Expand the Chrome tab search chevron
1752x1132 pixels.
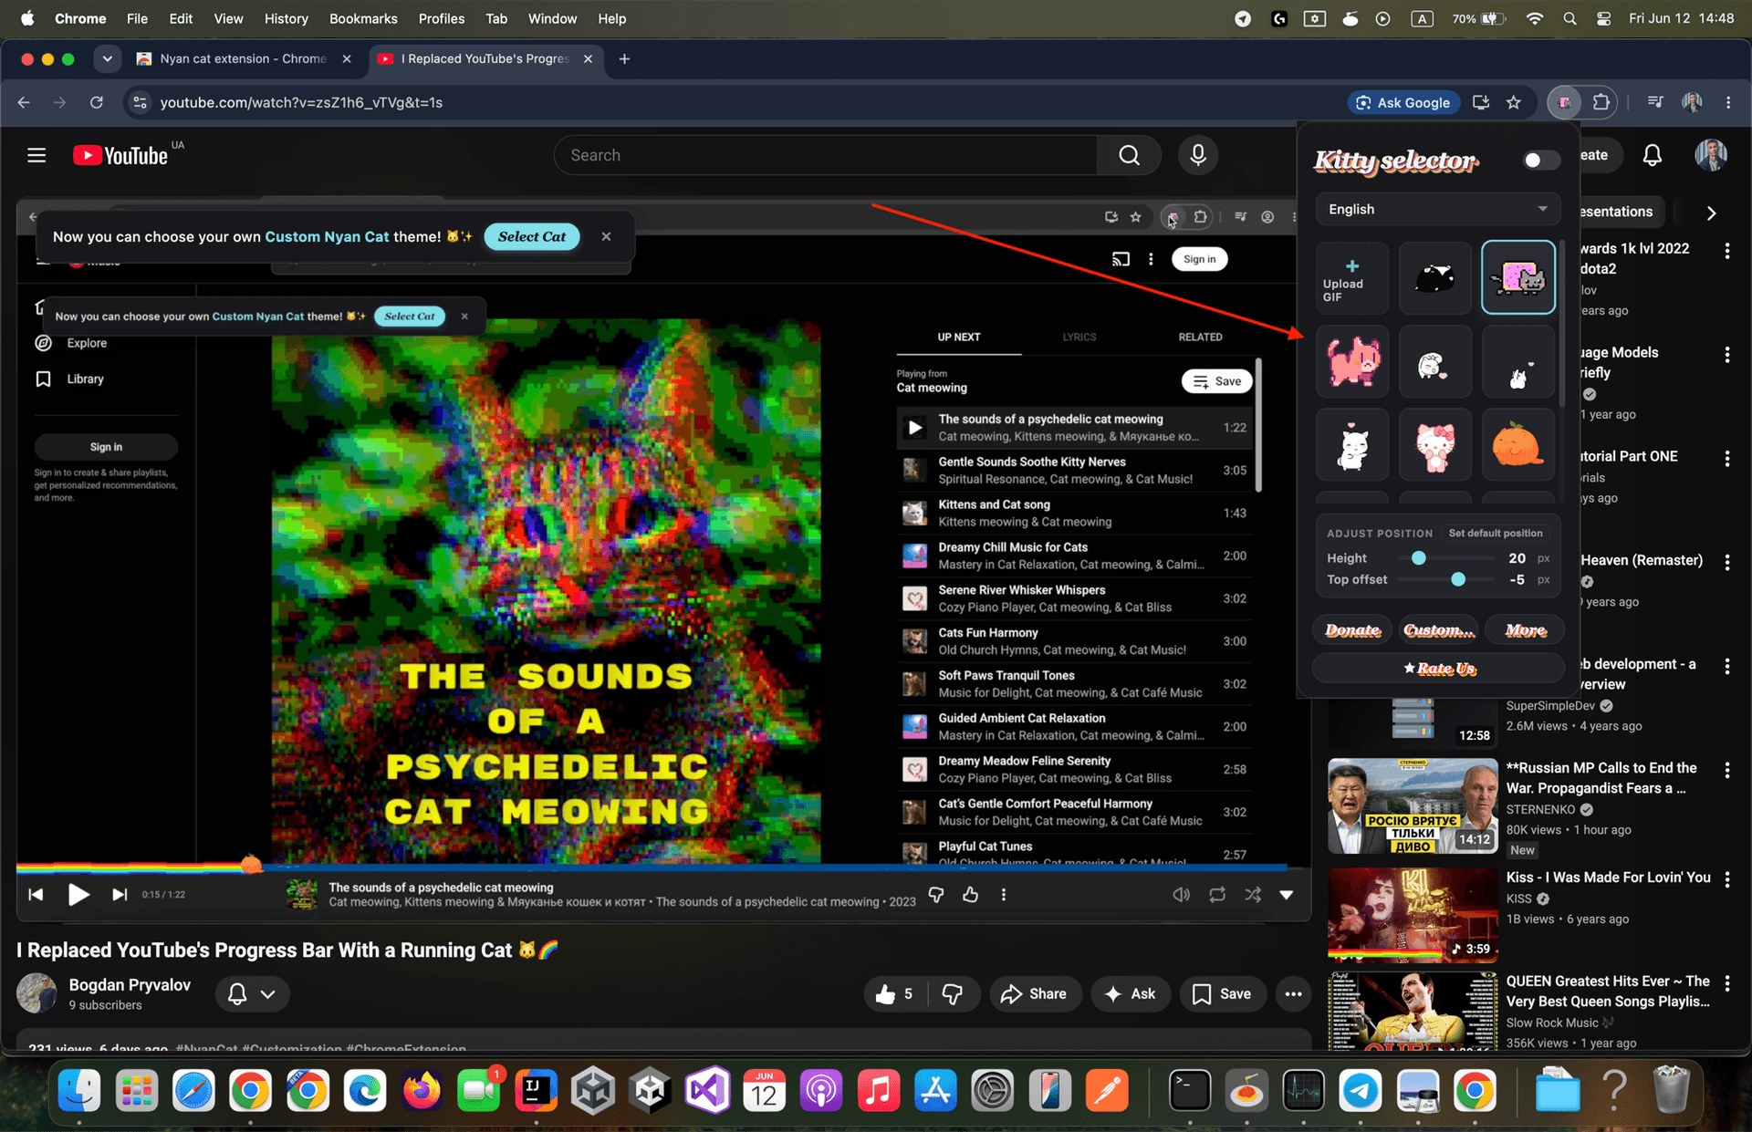pos(107,58)
